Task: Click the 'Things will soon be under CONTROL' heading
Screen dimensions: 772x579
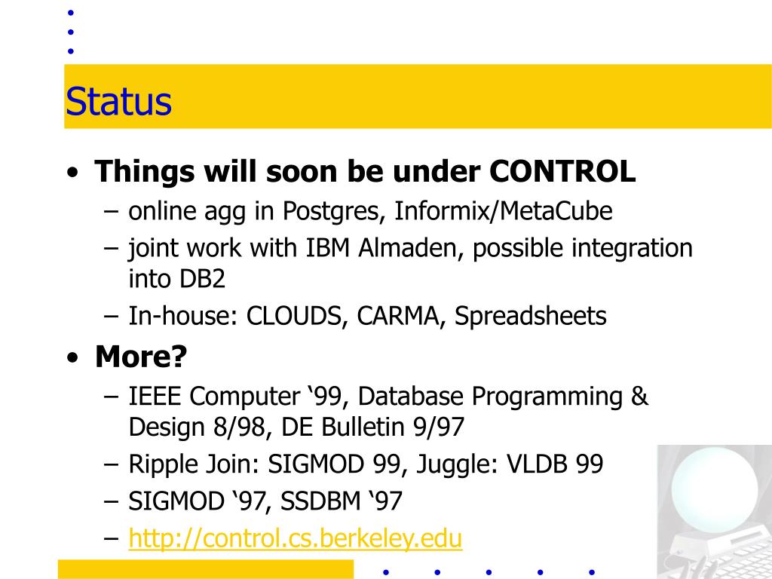Action: 365,171
